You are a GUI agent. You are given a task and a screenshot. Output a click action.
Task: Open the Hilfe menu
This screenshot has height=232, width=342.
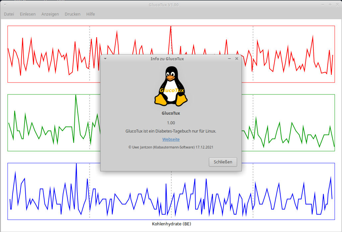coord(91,14)
